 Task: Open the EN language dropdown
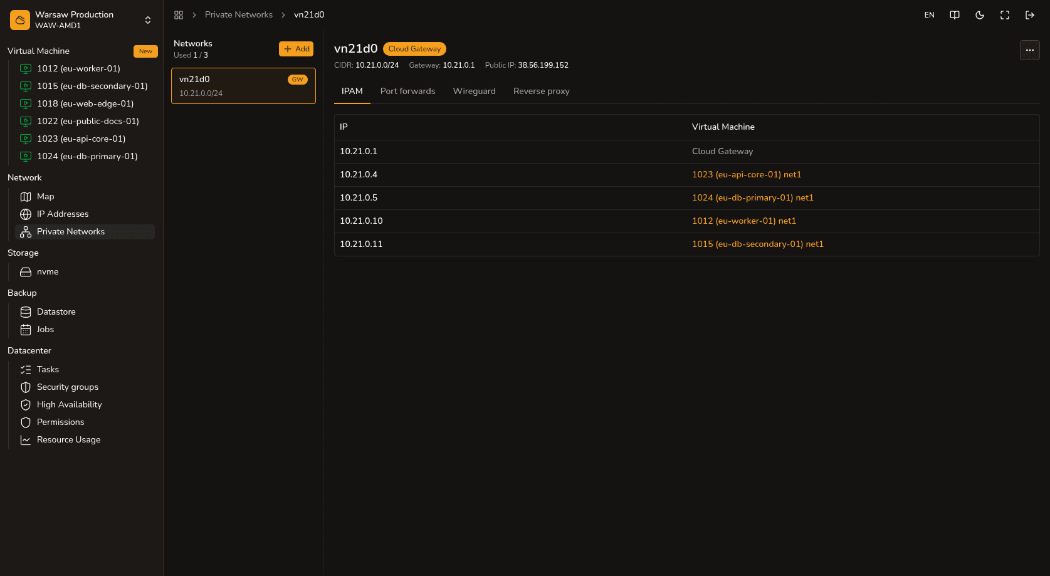(x=930, y=15)
